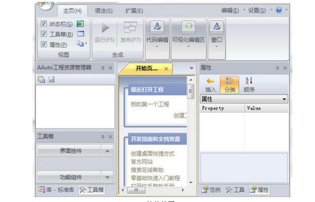Open the 我的第一个工程 recent project link
This screenshot has width=315, height=202.
[150, 104]
